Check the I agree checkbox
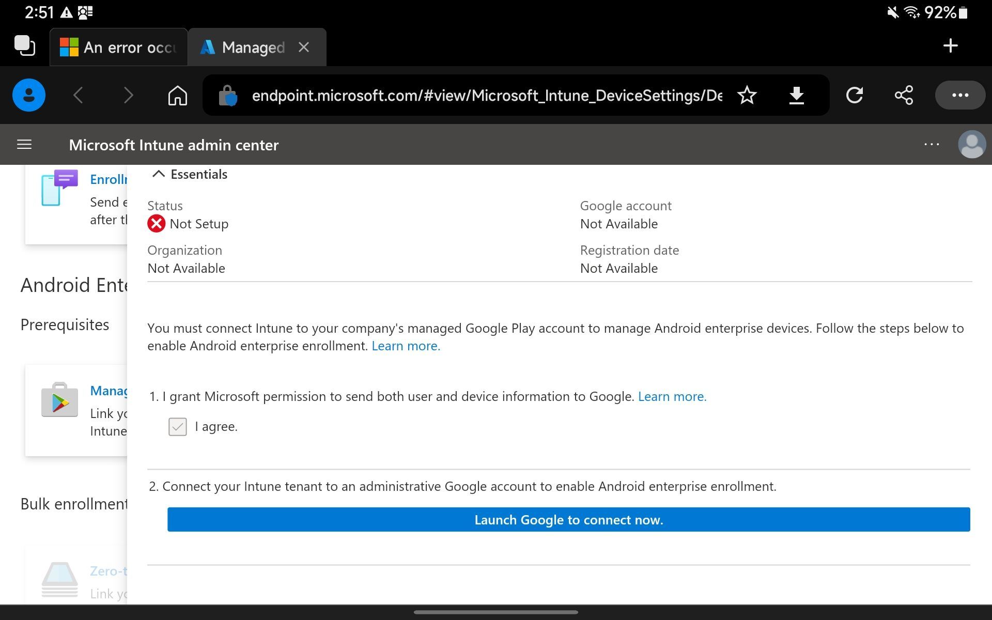 178,427
